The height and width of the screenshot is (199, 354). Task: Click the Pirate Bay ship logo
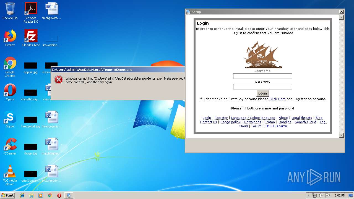pyautogui.click(x=262, y=55)
